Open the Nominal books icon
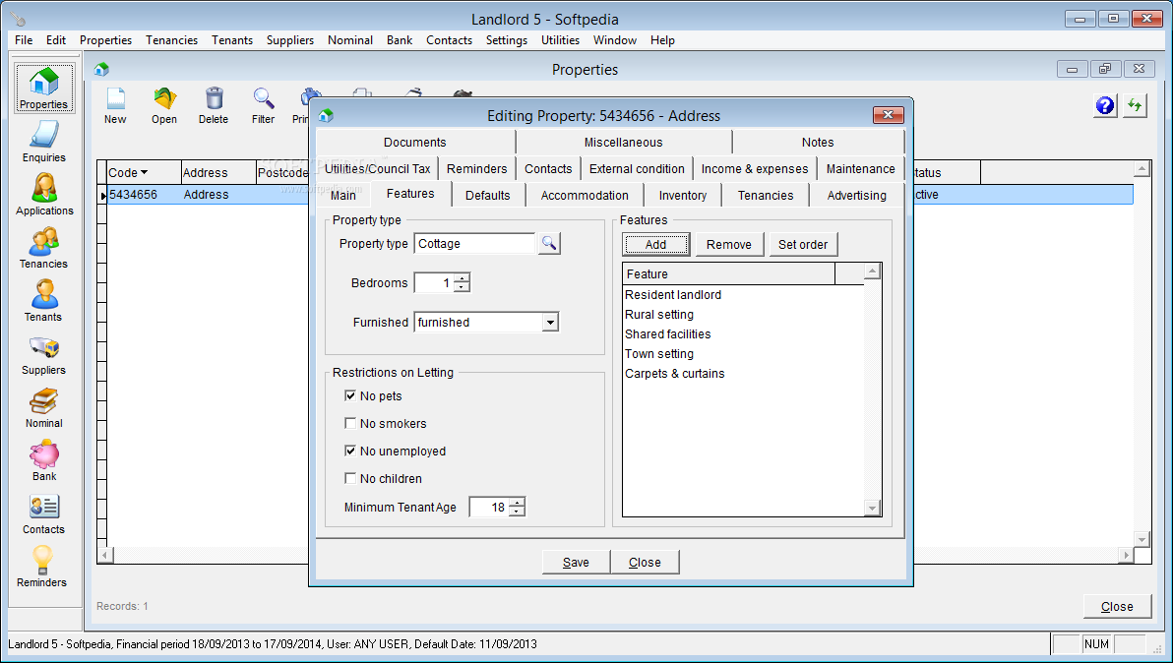Viewport: 1173px width, 663px height. (44, 400)
